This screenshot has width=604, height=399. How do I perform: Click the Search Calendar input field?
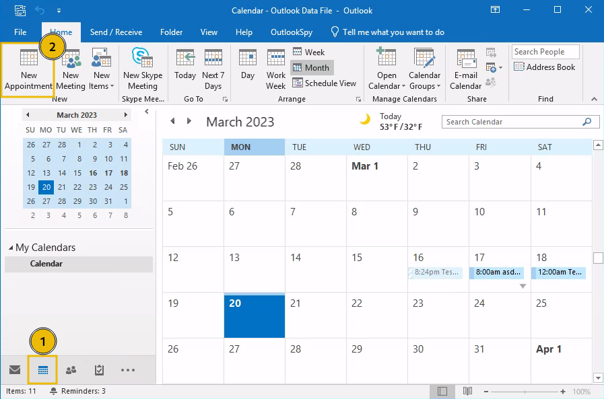click(x=512, y=122)
